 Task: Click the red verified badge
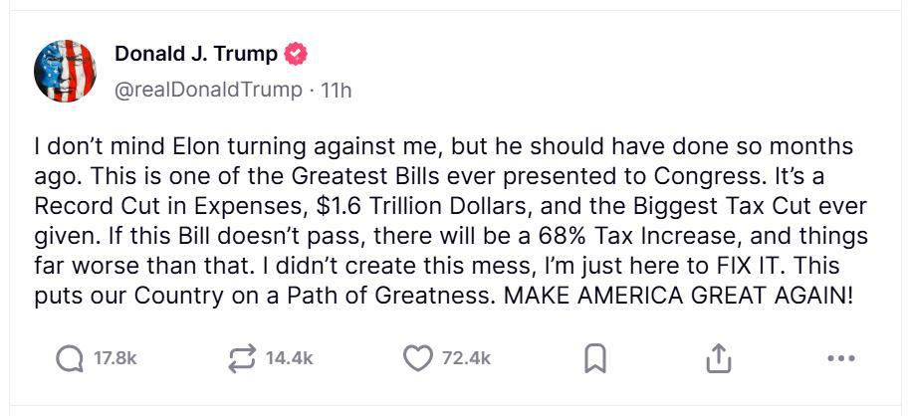tap(296, 54)
